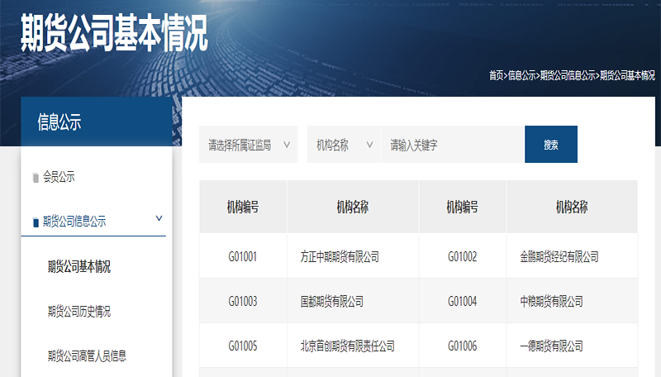
Task: Open 期货公司基本情况 sidebar item
Action: 79,266
